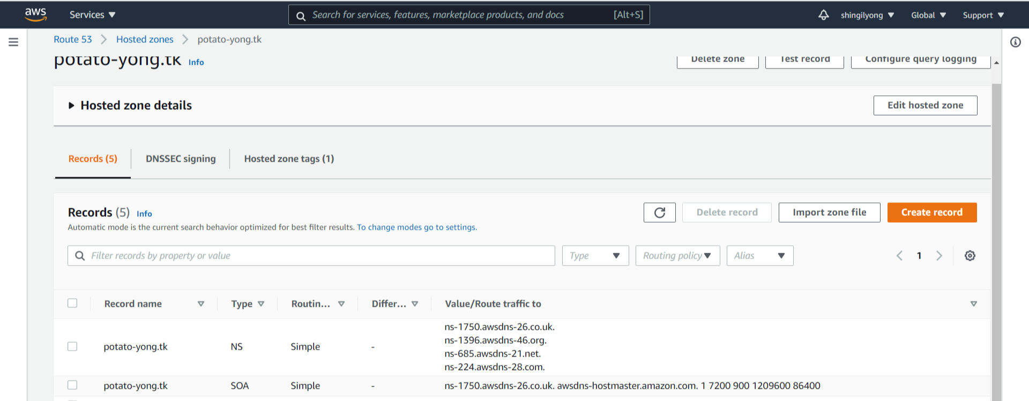Click the Filter records search field
The width and height of the screenshot is (1029, 401).
pyautogui.click(x=311, y=256)
